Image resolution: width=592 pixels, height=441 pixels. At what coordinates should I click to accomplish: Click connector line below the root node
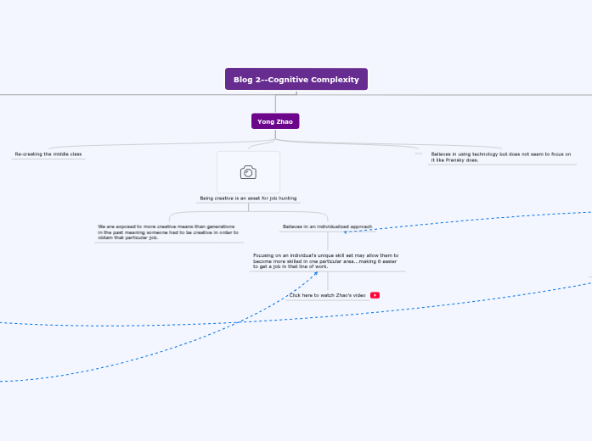275,103
